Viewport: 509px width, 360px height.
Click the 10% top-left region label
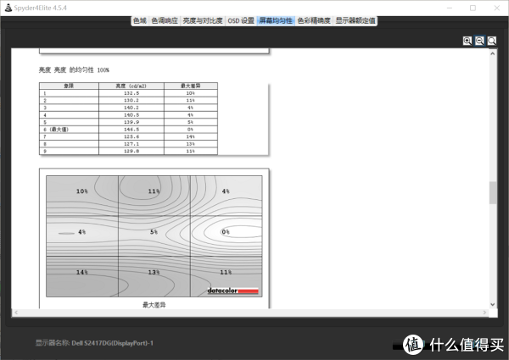81,191
